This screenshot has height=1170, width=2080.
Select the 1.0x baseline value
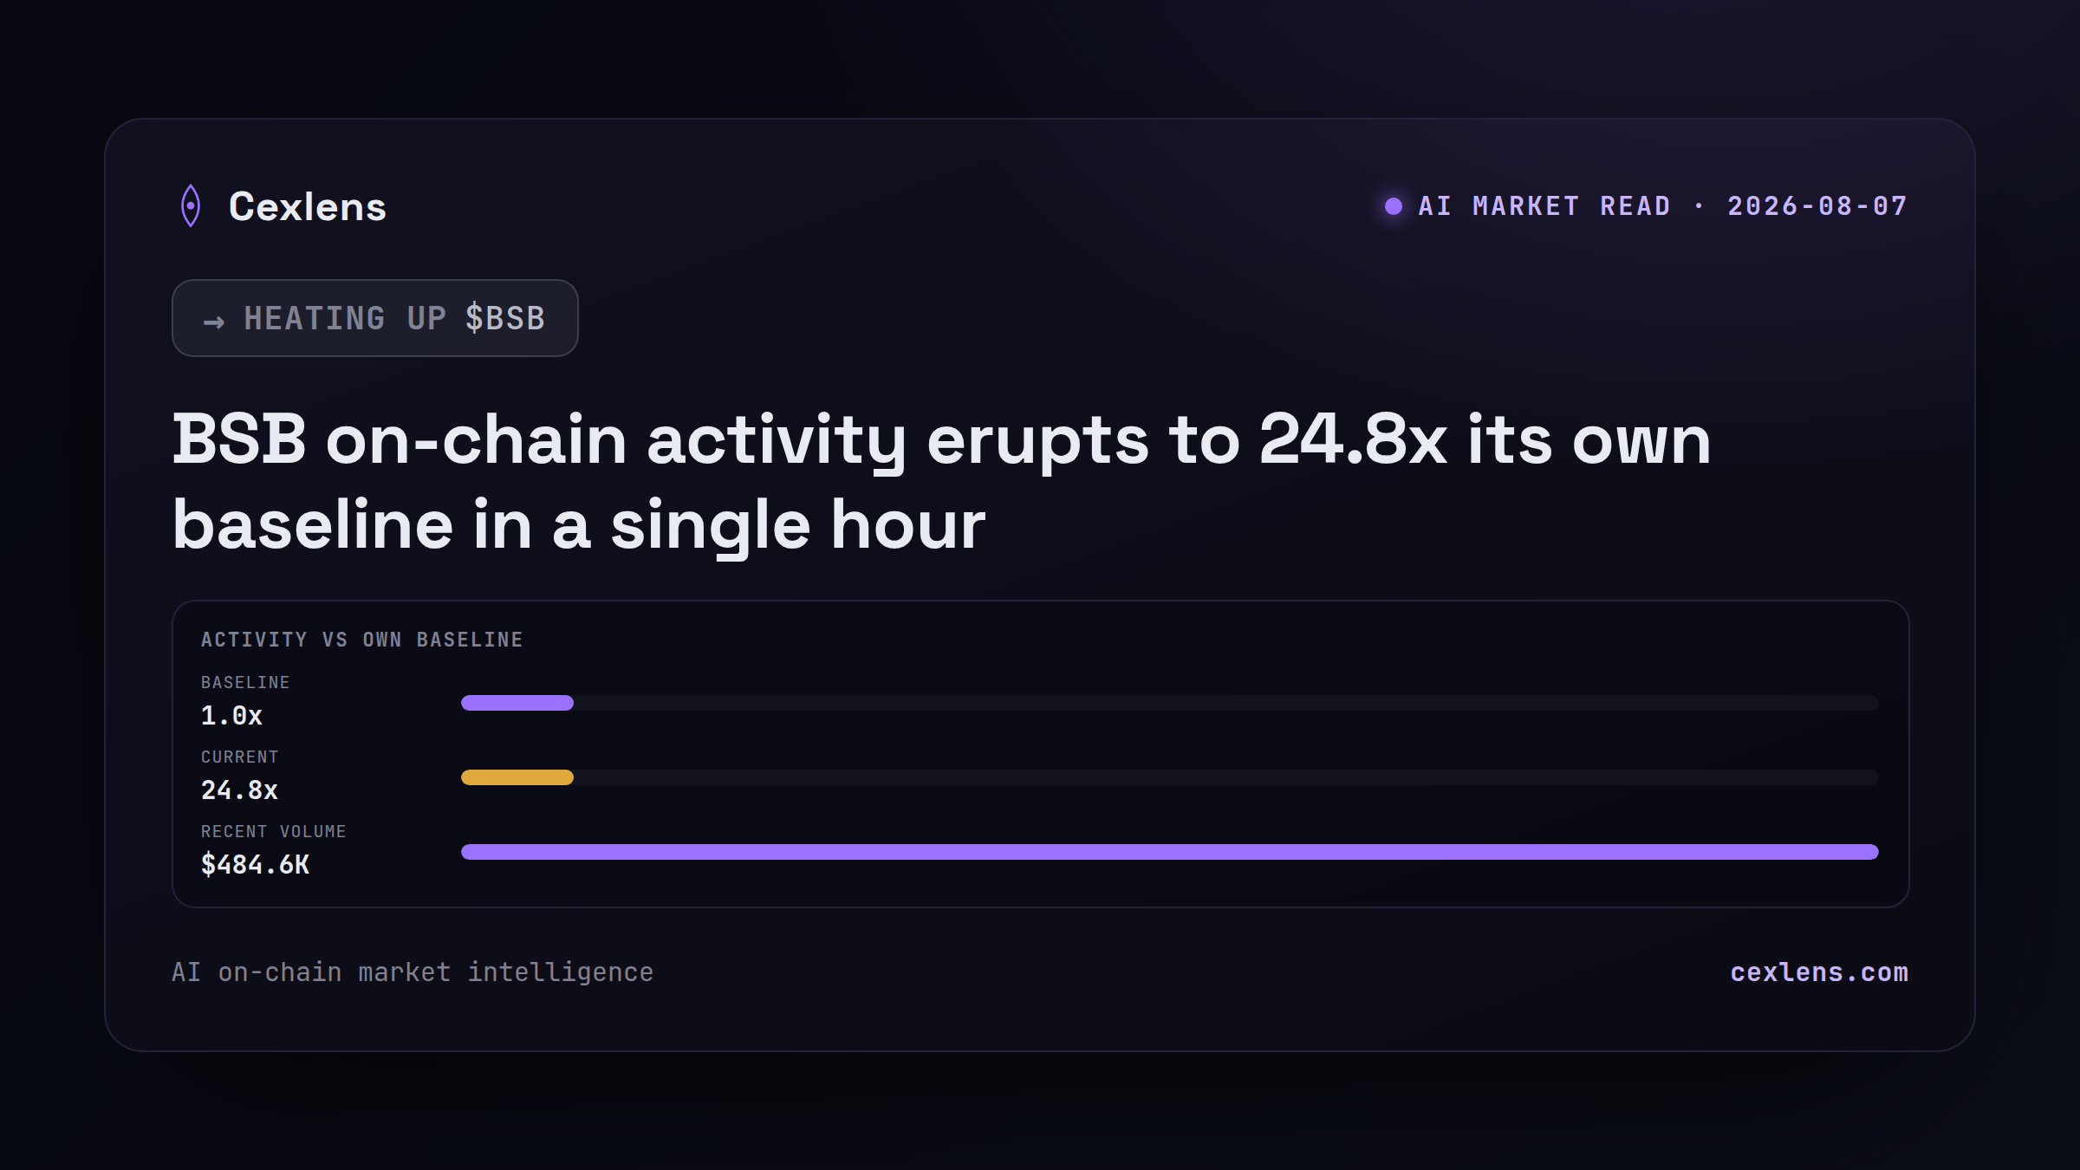coord(231,716)
